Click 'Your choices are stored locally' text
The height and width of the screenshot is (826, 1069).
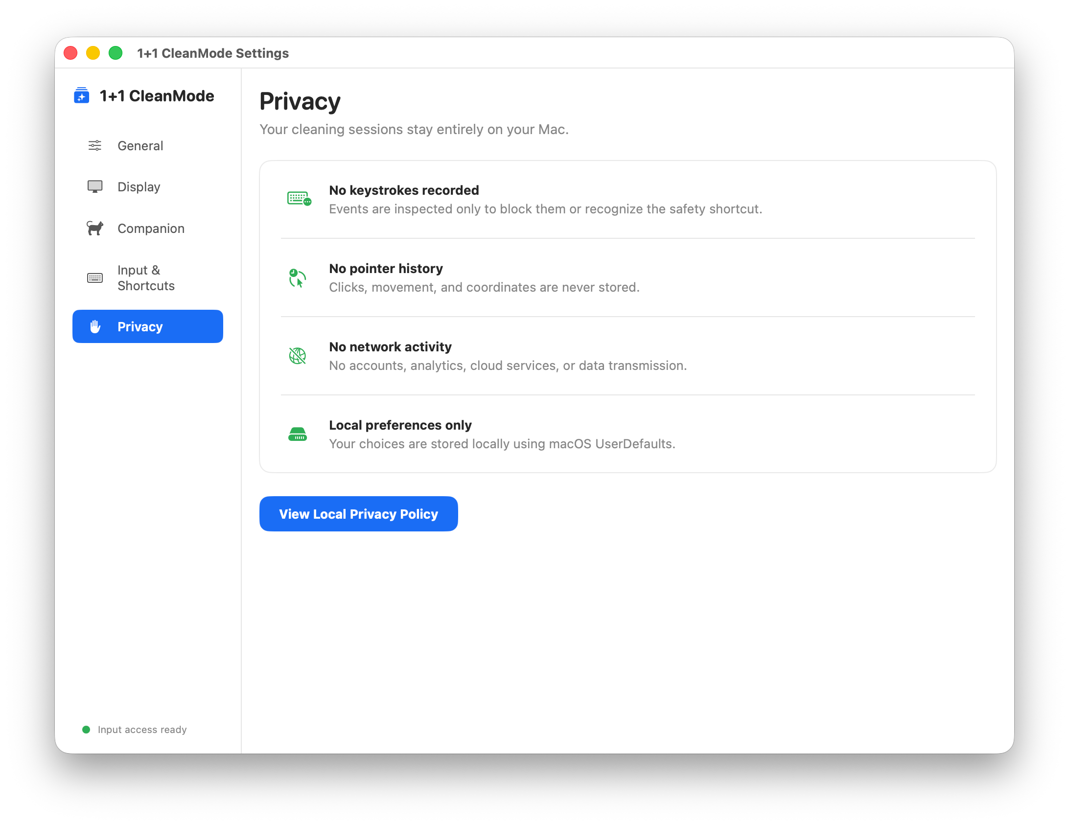[502, 444]
